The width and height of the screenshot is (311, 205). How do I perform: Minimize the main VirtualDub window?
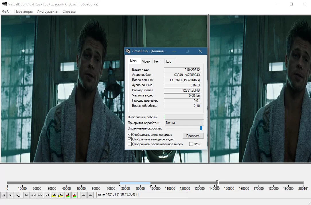point(278,4)
